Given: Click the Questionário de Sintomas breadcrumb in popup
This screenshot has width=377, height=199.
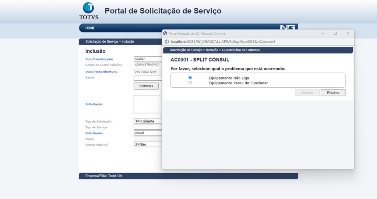Looking at the screenshot, I should coord(241,50).
